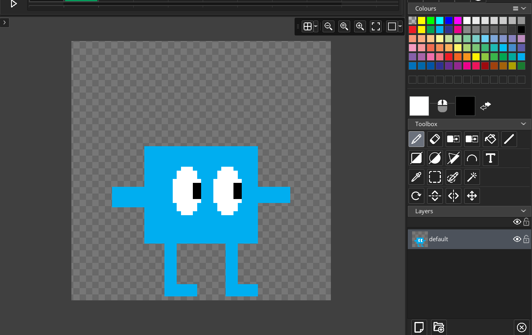The width and height of the screenshot is (532, 335).
Task: Click the Rotate tool icon
Action: pyautogui.click(x=416, y=196)
